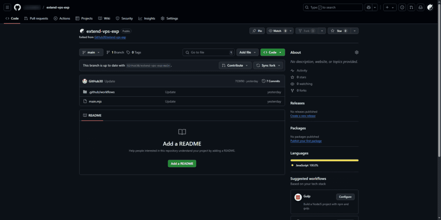Open the hamburger navigation menu

[7, 7]
